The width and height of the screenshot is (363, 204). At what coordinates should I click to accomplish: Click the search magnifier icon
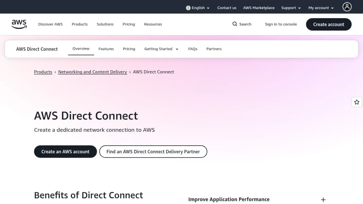click(235, 24)
